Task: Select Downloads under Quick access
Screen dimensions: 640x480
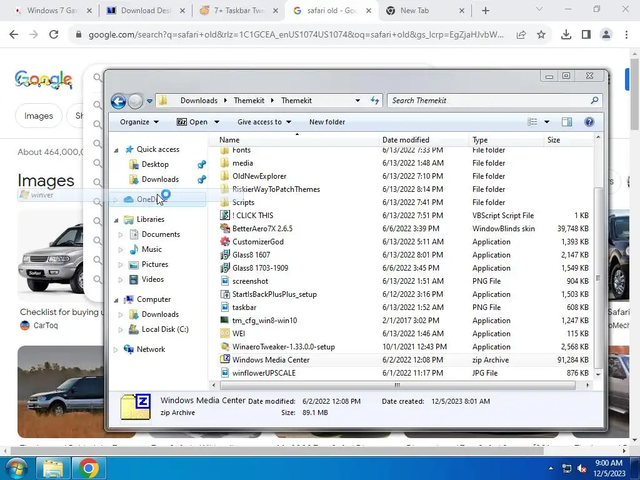Action: point(160,179)
